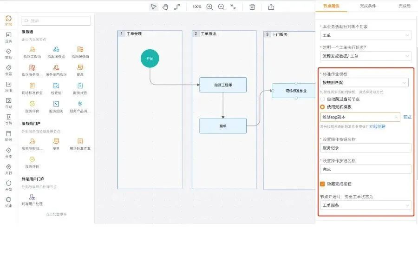Pick the 服务回访 node icon
418x278 pixels.
56,106
